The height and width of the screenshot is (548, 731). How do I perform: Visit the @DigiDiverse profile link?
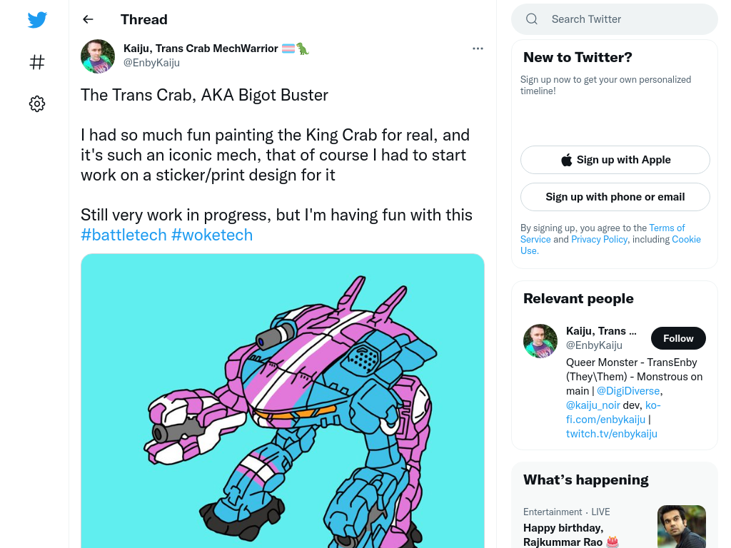tap(628, 391)
